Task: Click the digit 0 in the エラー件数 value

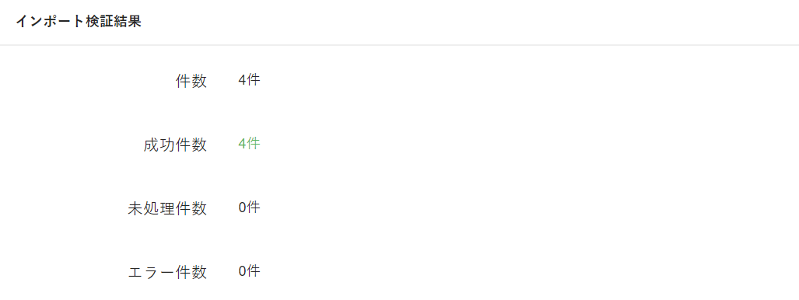Action: tap(242, 271)
